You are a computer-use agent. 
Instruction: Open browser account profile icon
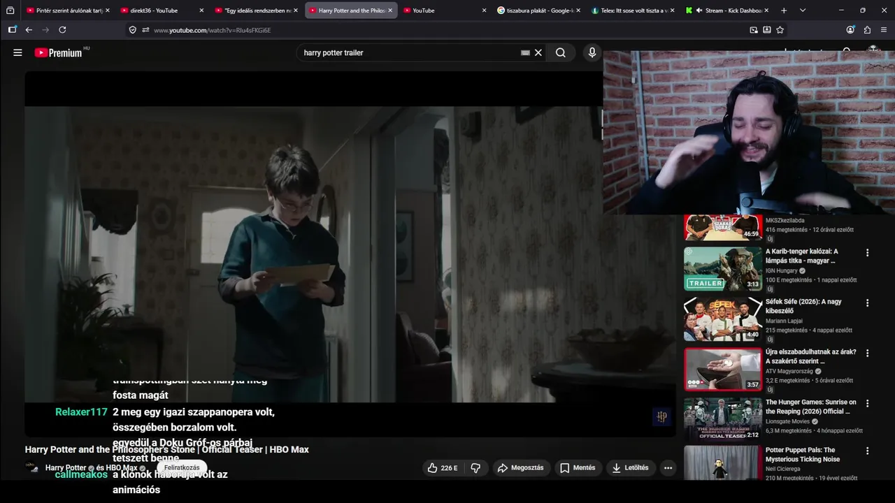pos(850,30)
